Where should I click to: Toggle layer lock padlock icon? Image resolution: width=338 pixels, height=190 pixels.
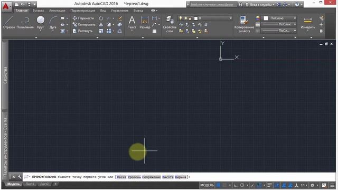[x=190, y=18]
